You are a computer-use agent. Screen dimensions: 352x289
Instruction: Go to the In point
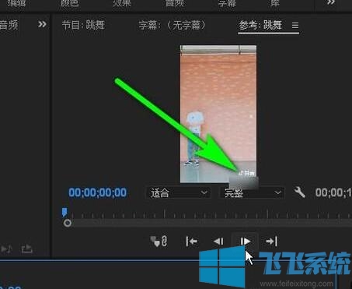tap(192, 241)
